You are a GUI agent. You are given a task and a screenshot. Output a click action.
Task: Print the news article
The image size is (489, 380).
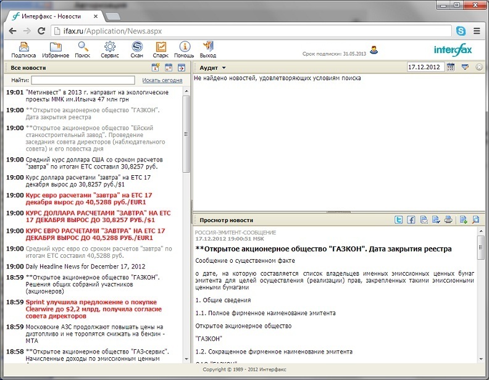[x=448, y=220]
